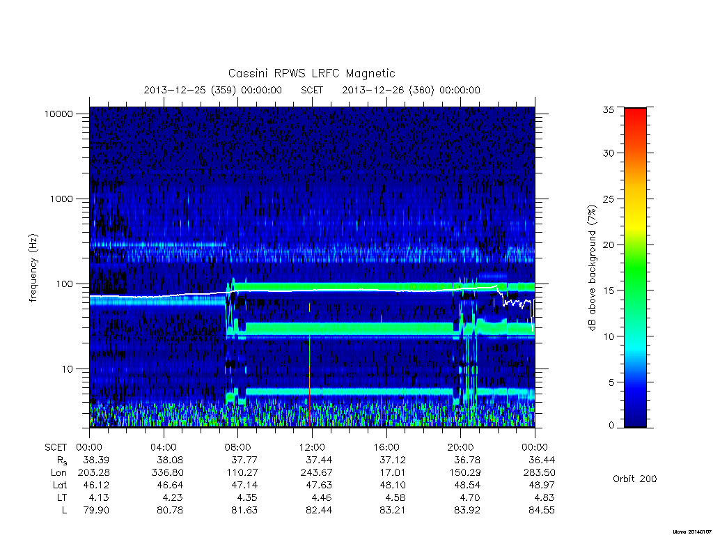The height and width of the screenshot is (535, 713).
Task: Click the colorbar tick label 15
Action: [x=609, y=290]
